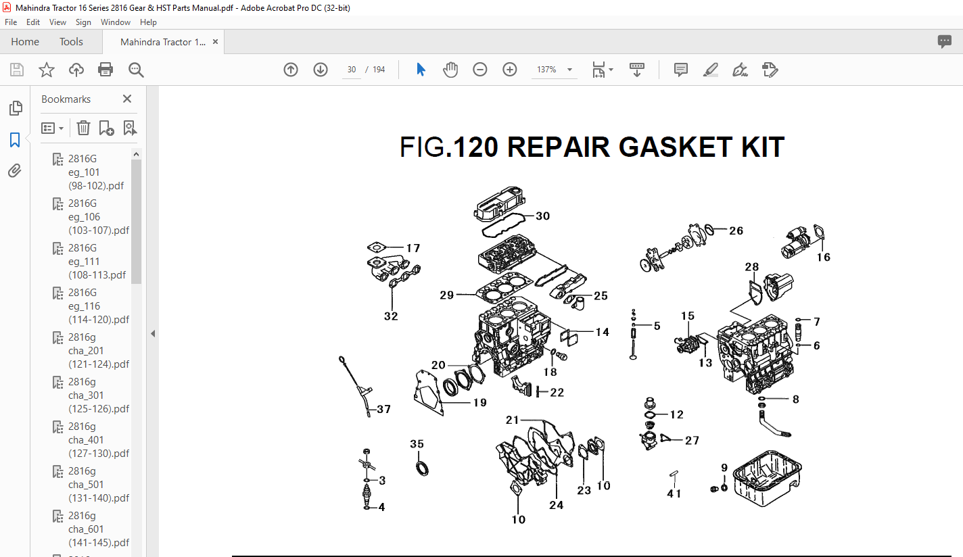
Task: Add a sticky note comment
Action: pyautogui.click(x=680, y=70)
